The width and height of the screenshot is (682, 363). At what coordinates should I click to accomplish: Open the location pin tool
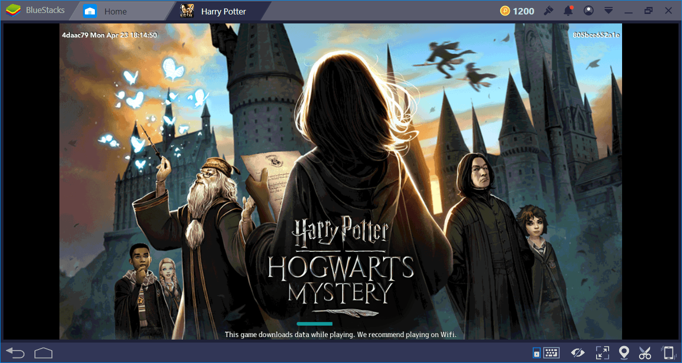coord(624,353)
